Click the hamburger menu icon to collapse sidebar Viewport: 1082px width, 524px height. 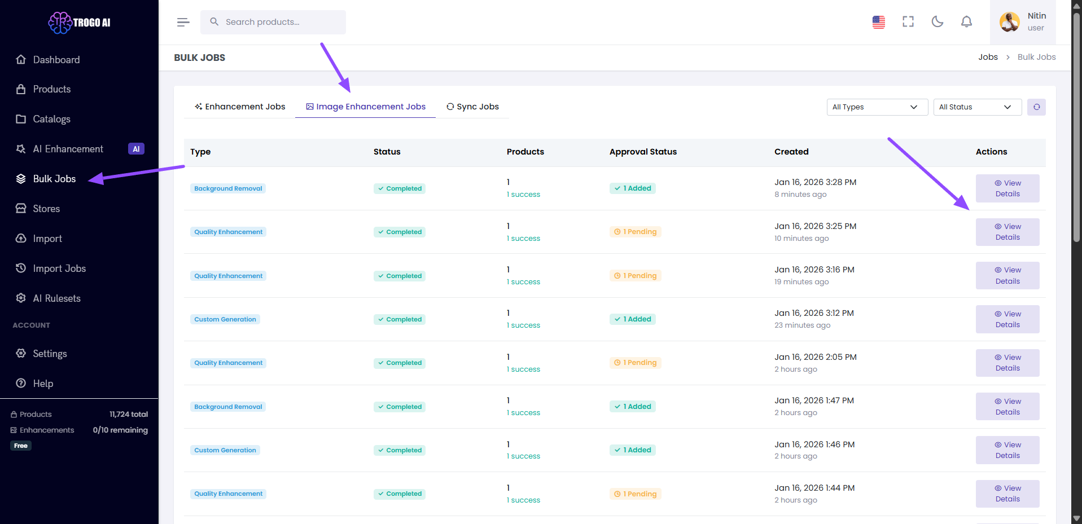183,22
